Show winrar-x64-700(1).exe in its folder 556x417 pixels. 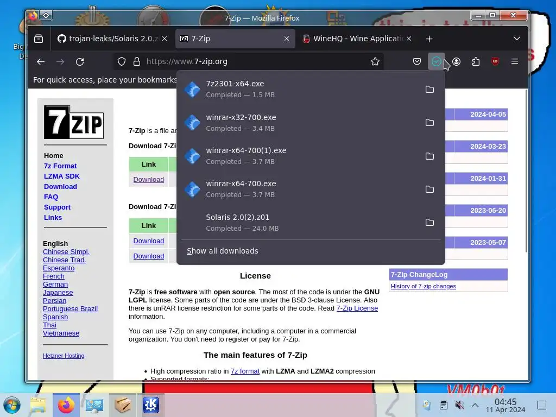pos(429,156)
